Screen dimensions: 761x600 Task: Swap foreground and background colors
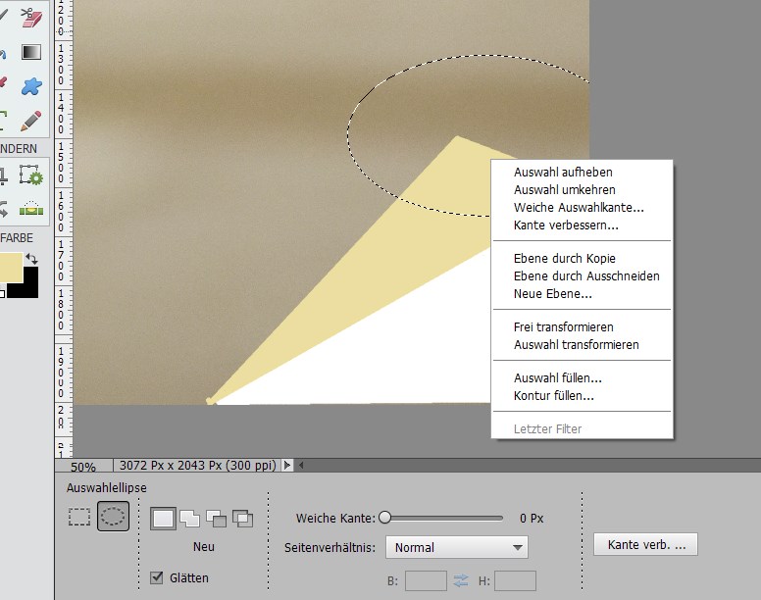pyautogui.click(x=32, y=258)
